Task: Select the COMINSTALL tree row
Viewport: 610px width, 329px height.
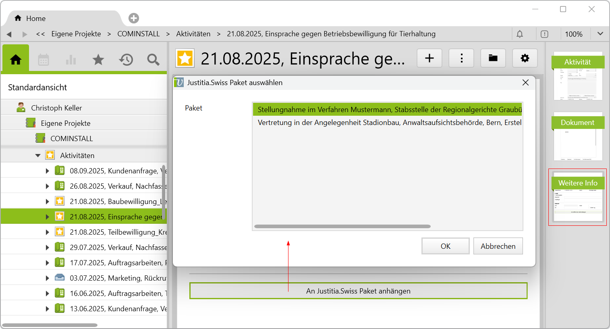Action: (84, 138)
